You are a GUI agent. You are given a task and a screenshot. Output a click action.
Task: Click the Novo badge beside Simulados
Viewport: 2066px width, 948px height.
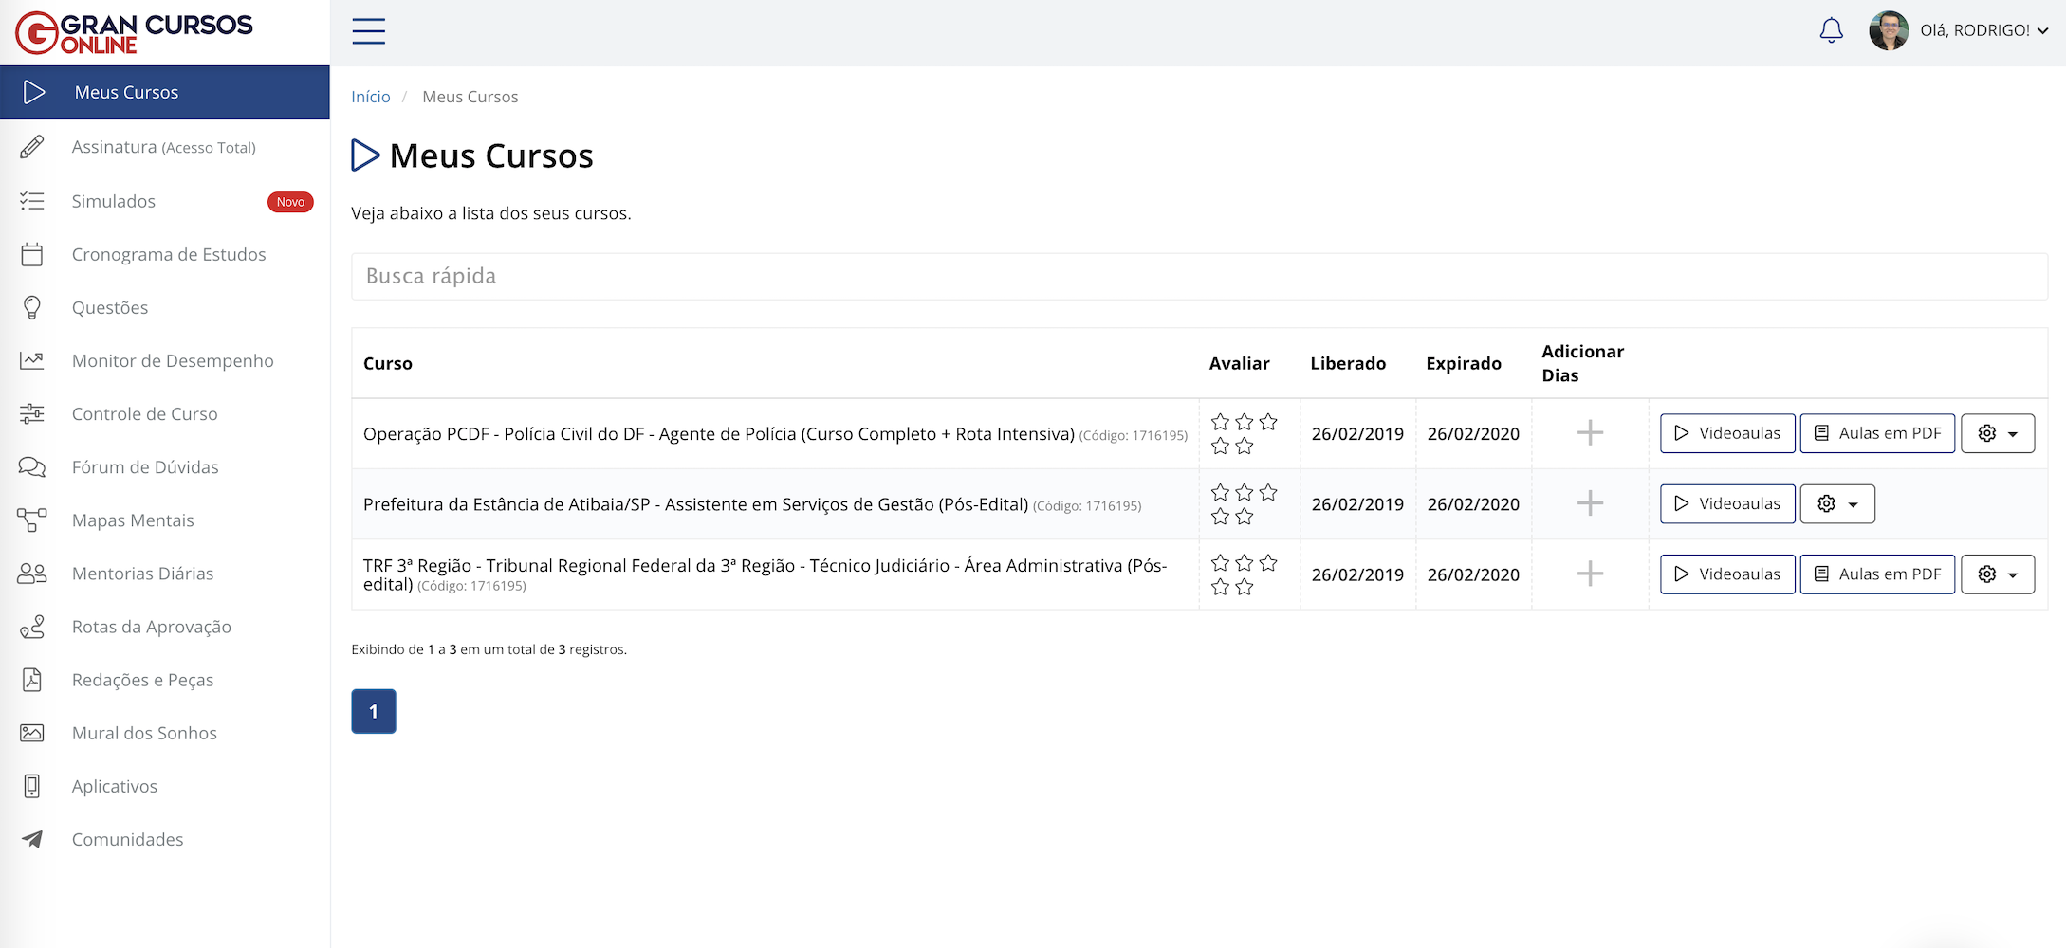point(290,202)
